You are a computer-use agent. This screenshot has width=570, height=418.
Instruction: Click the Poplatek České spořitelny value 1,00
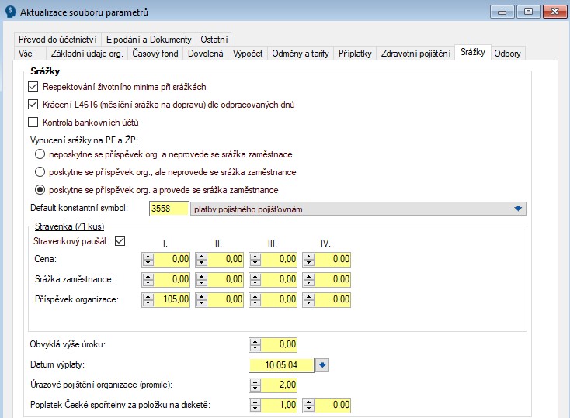point(279,405)
